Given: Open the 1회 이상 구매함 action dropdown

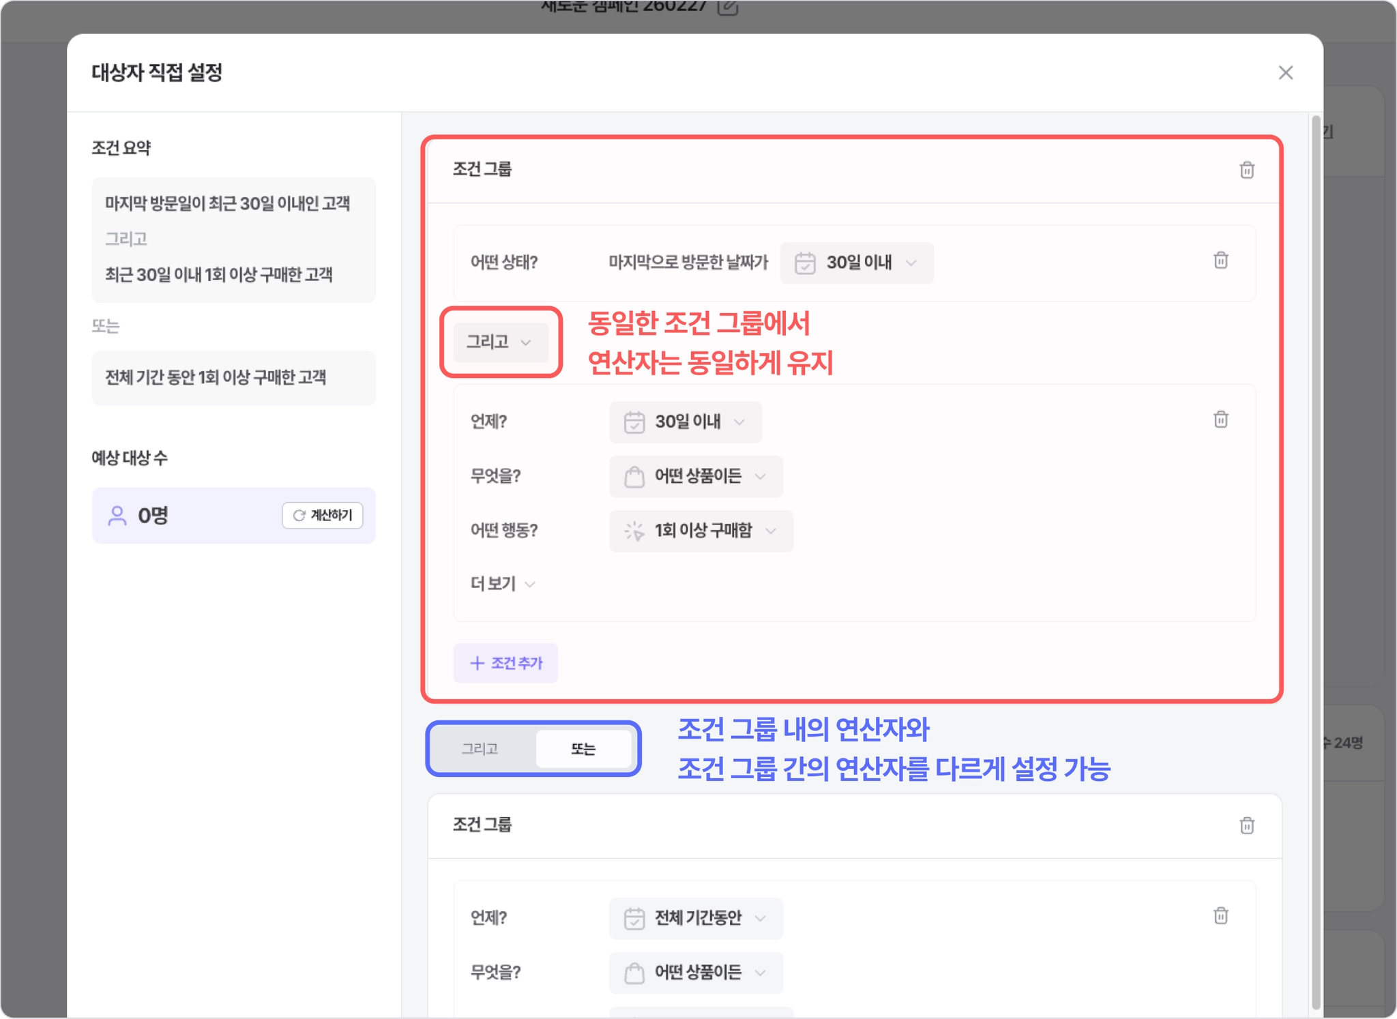Looking at the screenshot, I should pos(701,531).
